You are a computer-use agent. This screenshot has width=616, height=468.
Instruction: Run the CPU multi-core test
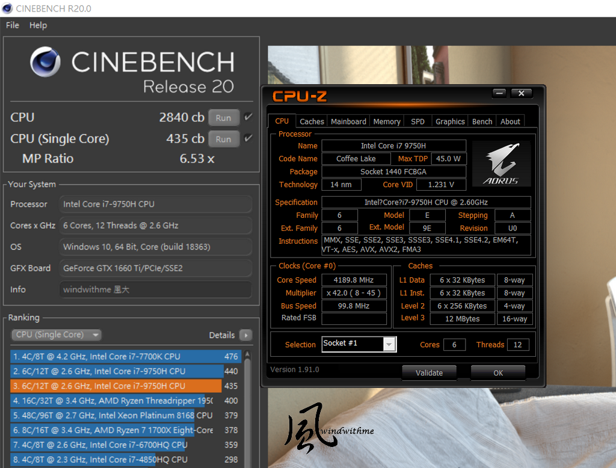(x=224, y=117)
